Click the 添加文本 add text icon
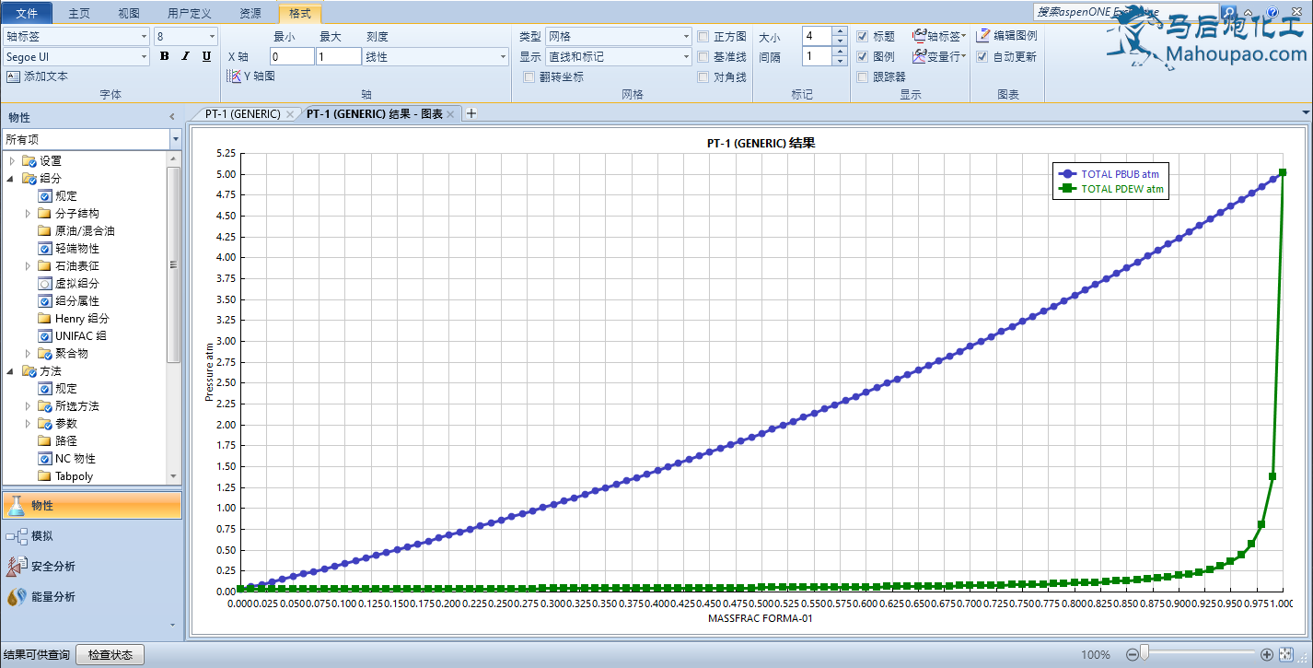Viewport: 1313px width, 668px height. pyautogui.click(x=13, y=76)
